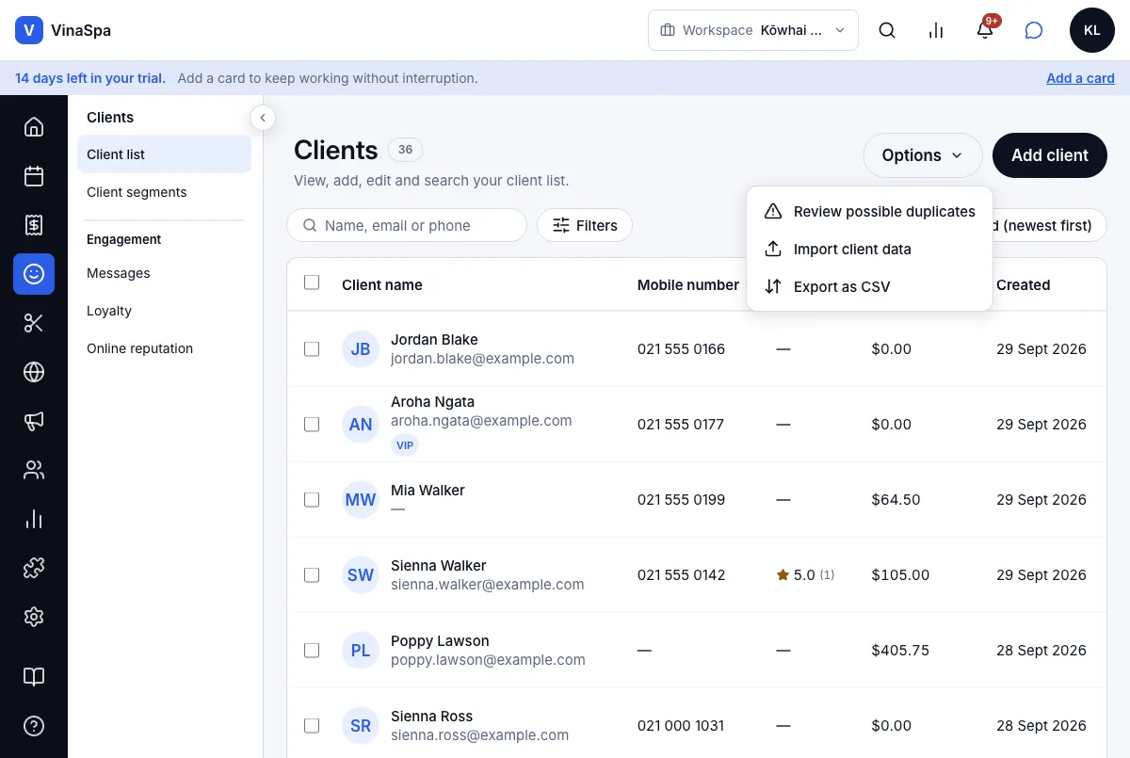The height and width of the screenshot is (758, 1130).
Task: Tick the checkbox for Poppy Lawson
Action: click(x=312, y=651)
